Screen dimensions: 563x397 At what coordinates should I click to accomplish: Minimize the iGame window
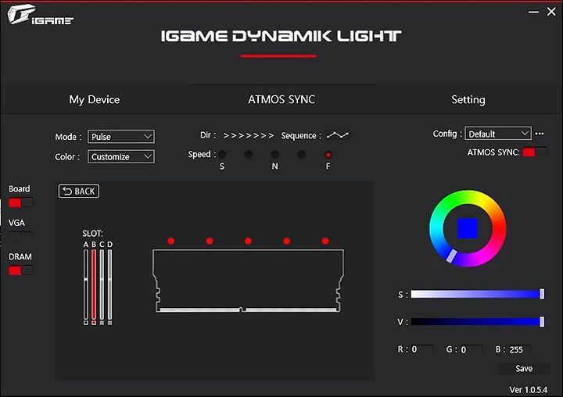coord(533,13)
